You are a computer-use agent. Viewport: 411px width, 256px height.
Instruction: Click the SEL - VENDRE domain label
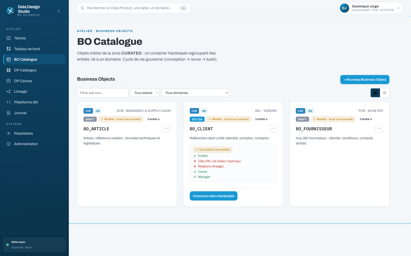click(x=266, y=111)
